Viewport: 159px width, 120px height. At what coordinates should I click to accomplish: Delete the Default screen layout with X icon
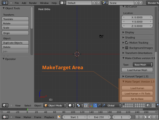[x=98, y=3]
